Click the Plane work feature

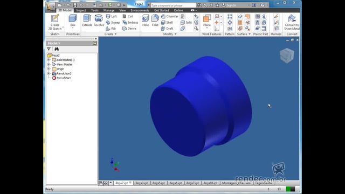click(207, 22)
